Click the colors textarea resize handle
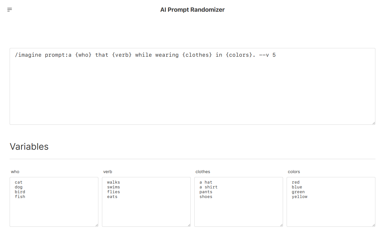The image size is (385, 240). pos(374,225)
